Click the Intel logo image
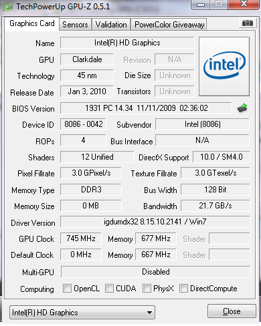This screenshot has height=326, width=261. pyautogui.click(x=224, y=67)
